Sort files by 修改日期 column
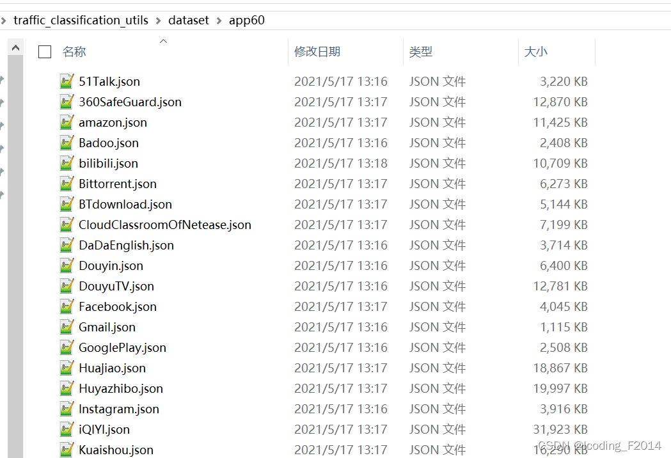Viewport: 671px width, 458px height. [x=317, y=52]
